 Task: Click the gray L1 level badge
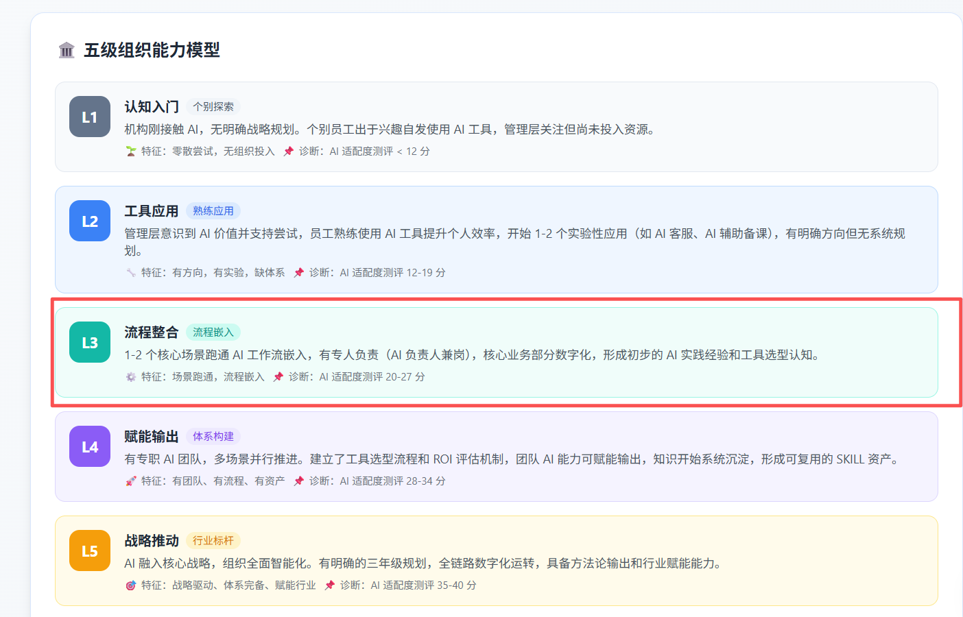[x=90, y=117]
